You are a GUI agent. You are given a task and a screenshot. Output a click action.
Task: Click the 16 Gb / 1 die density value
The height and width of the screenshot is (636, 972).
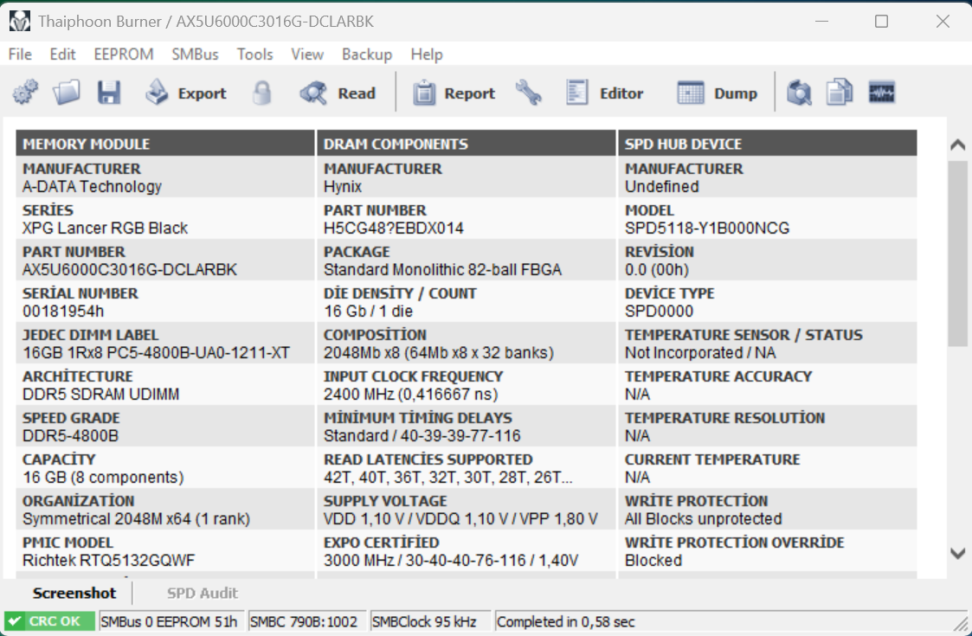pos(368,312)
